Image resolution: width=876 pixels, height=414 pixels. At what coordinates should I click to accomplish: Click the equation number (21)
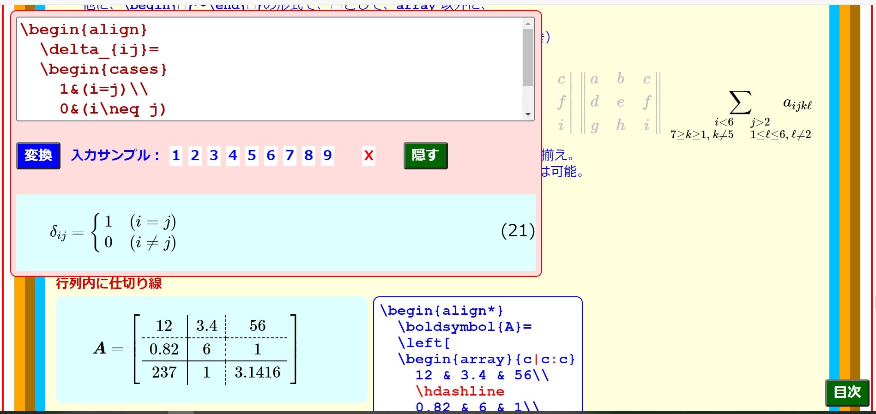click(518, 230)
